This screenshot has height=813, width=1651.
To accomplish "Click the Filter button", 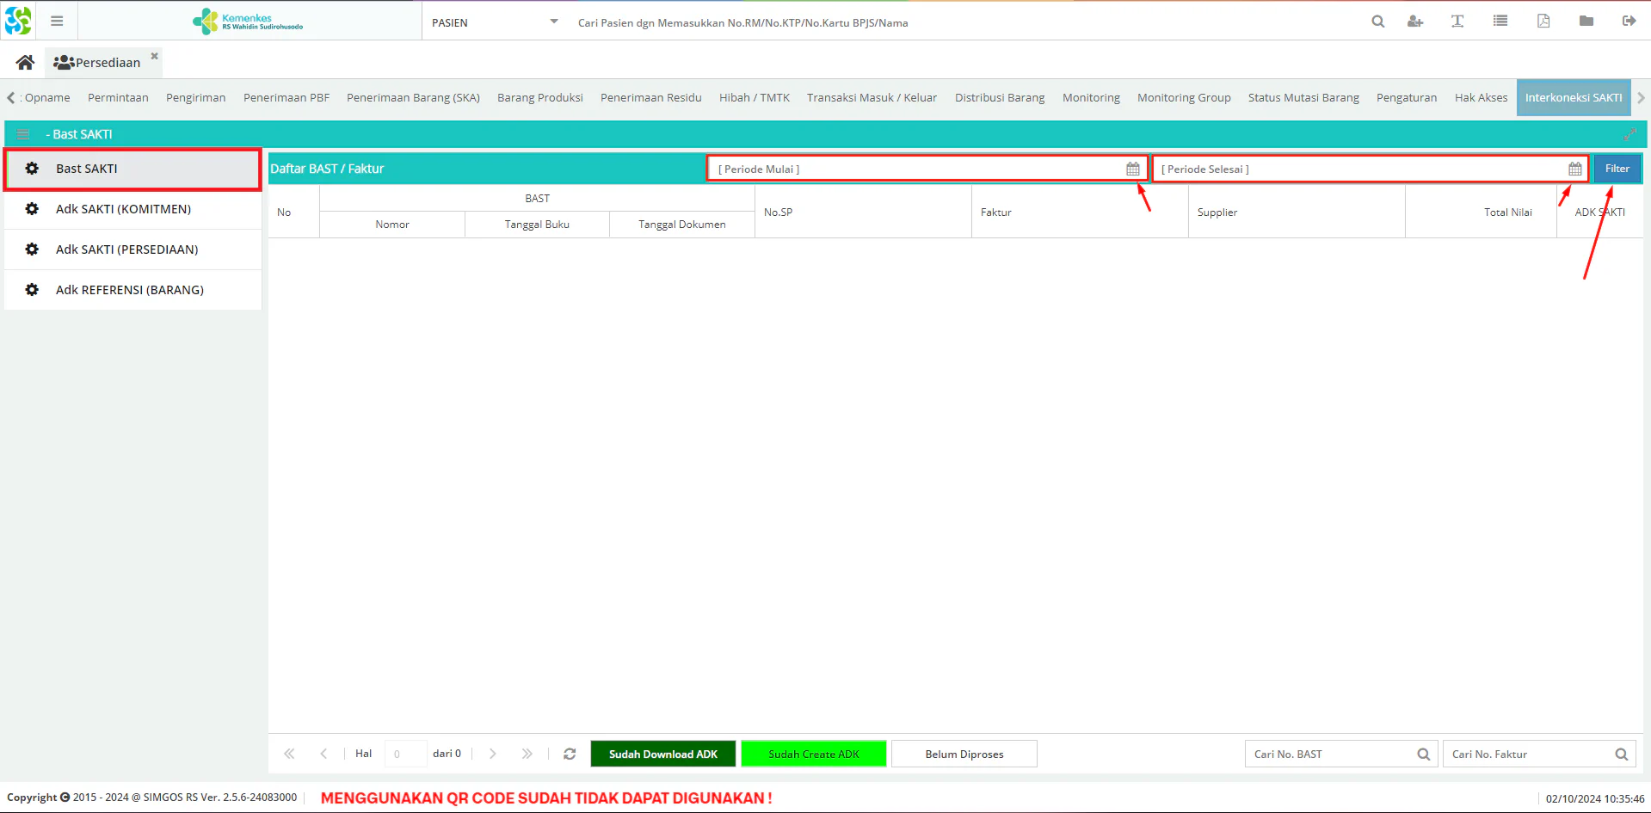I will tap(1617, 169).
